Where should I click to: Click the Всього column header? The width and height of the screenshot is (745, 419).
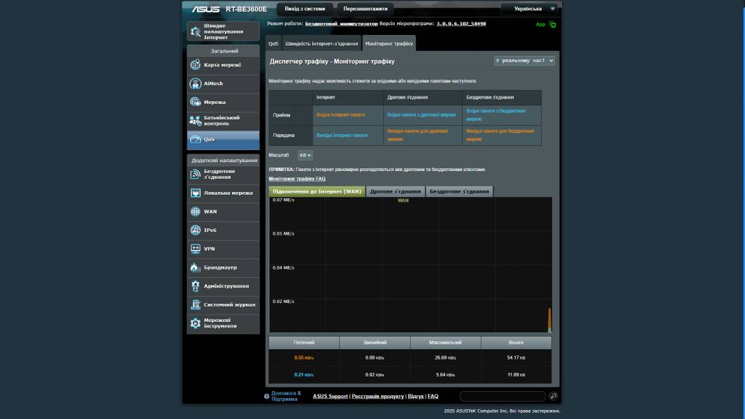coord(516,343)
